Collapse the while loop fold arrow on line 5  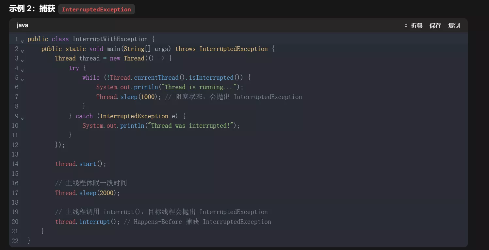point(22,79)
